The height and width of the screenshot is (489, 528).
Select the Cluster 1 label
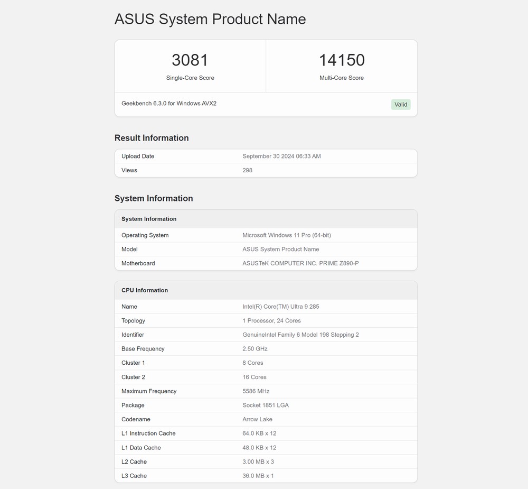click(x=133, y=363)
